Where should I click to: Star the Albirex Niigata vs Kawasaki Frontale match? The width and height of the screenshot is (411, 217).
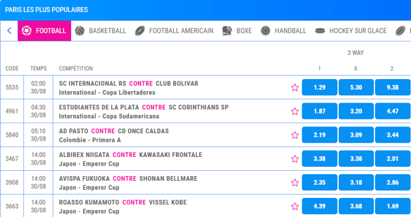[x=295, y=159]
